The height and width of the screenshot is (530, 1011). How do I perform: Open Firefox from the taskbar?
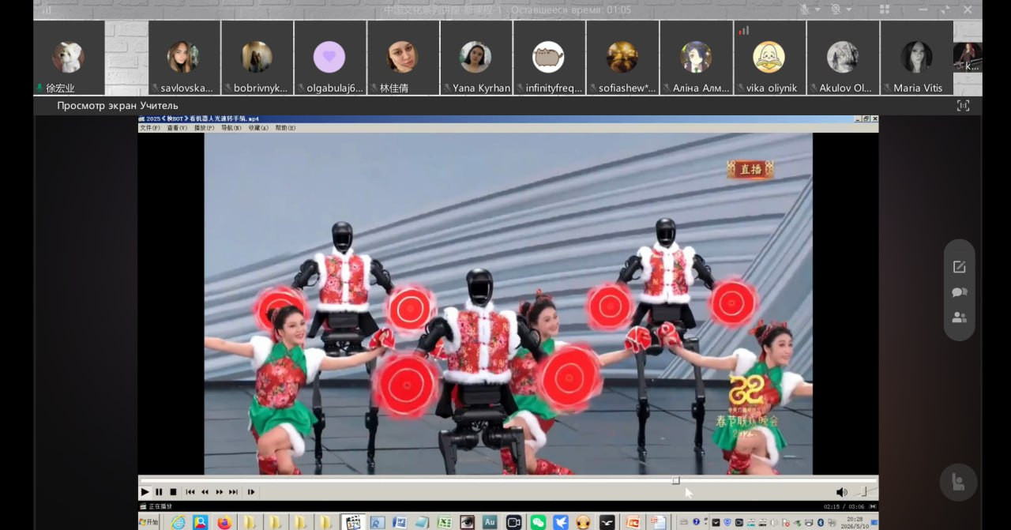click(224, 522)
